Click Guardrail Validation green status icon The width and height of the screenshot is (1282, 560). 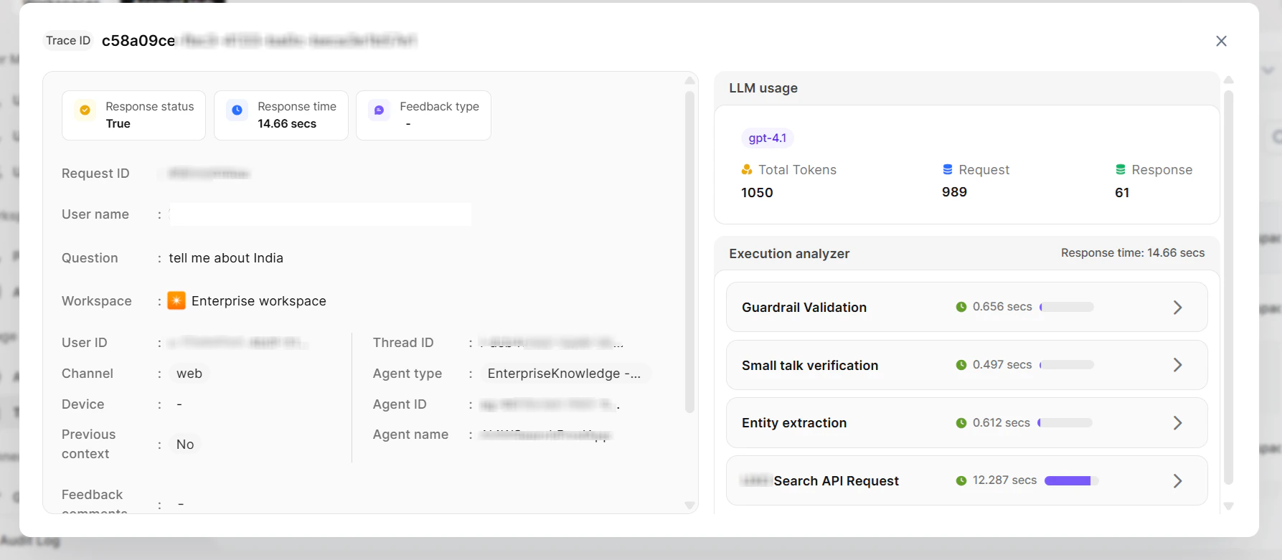pyautogui.click(x=961, y=307)
